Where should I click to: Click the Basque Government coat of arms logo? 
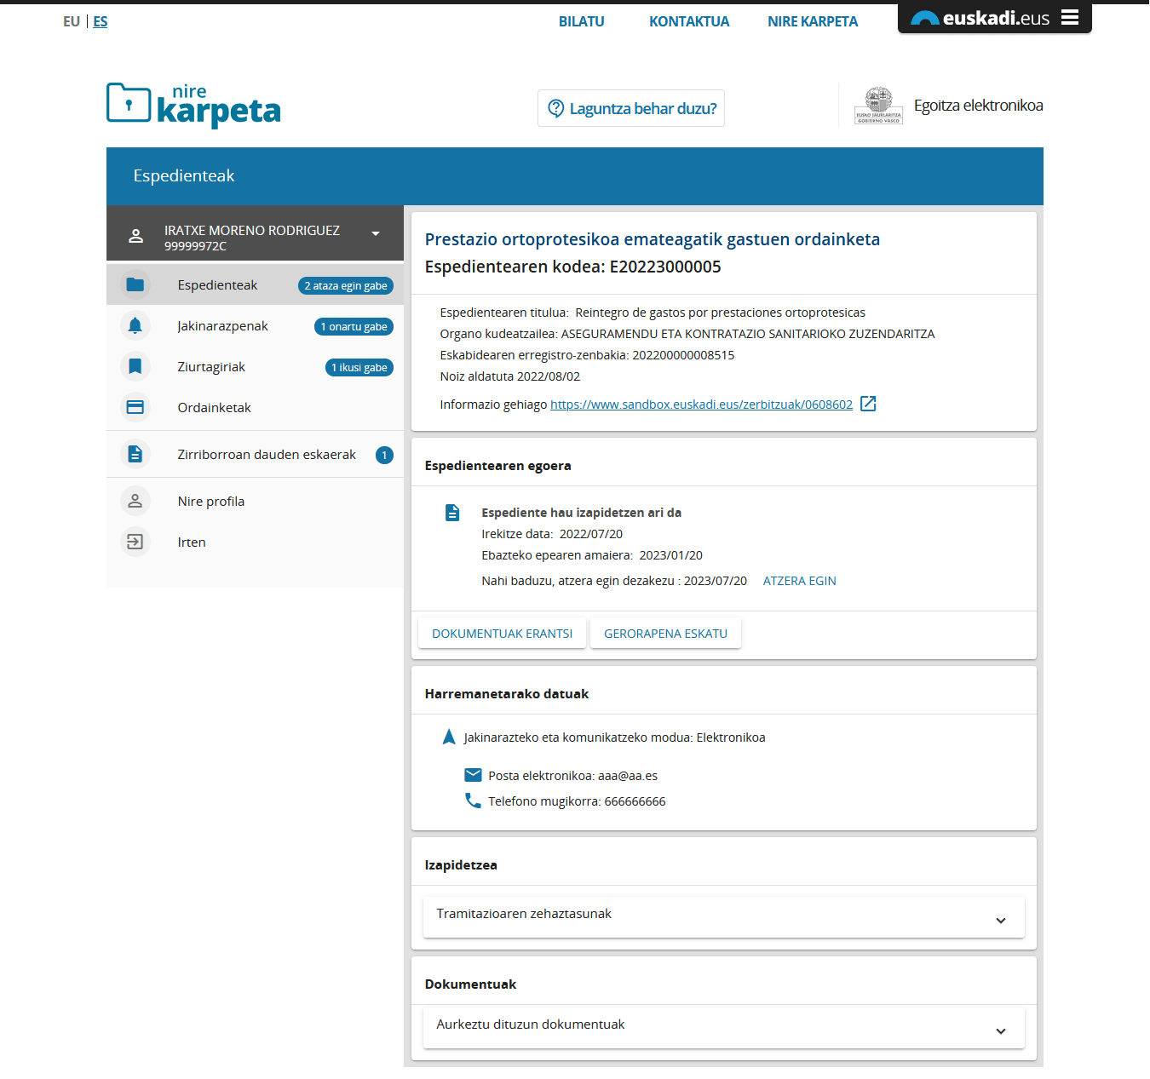tap(878, 106)
